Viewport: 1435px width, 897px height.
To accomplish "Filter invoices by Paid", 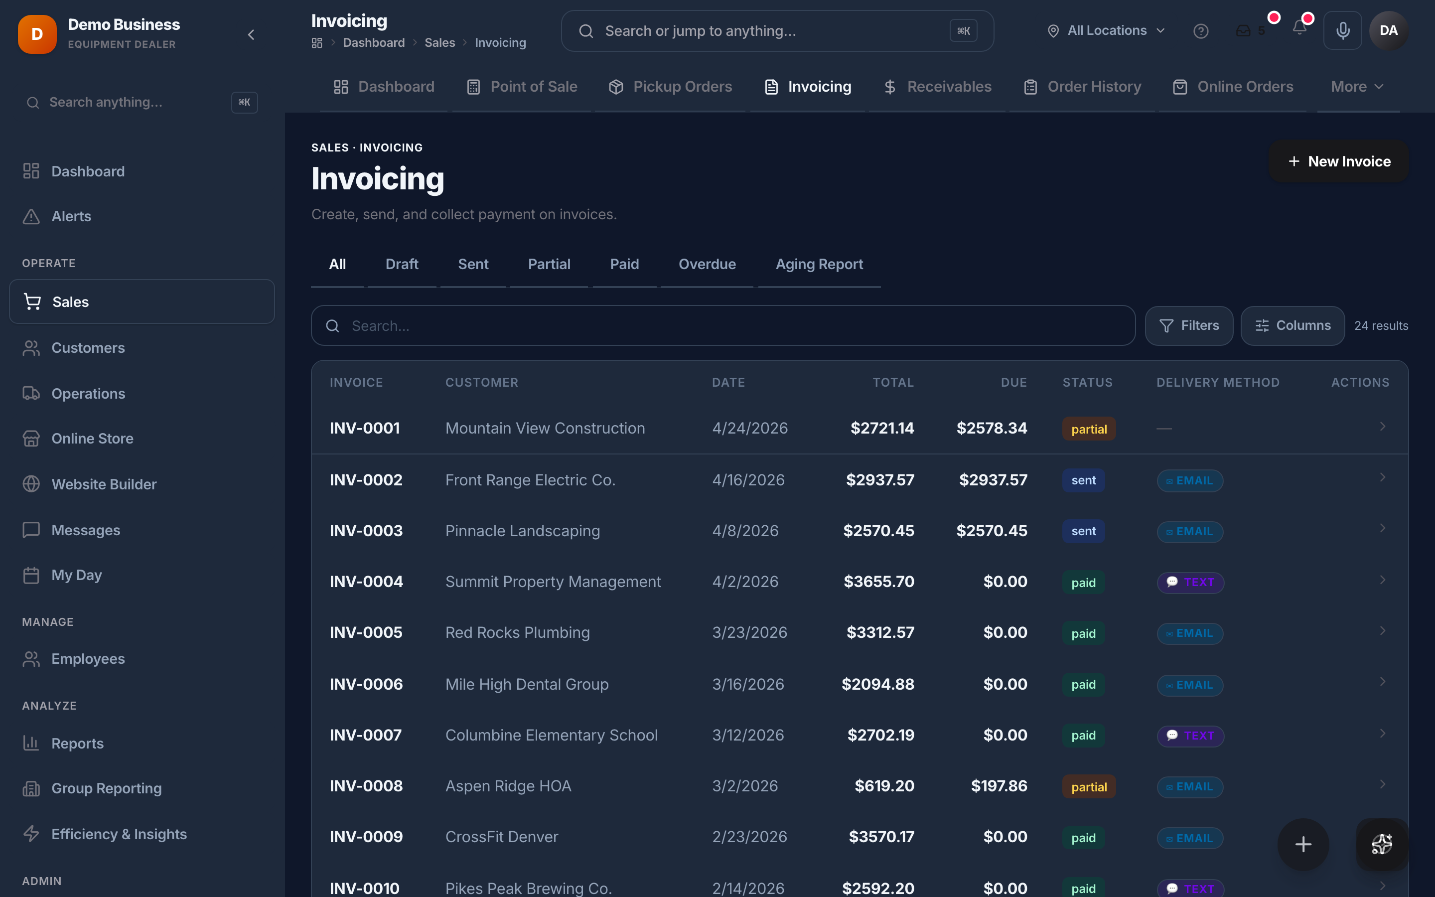I will [x=624, y=264].
